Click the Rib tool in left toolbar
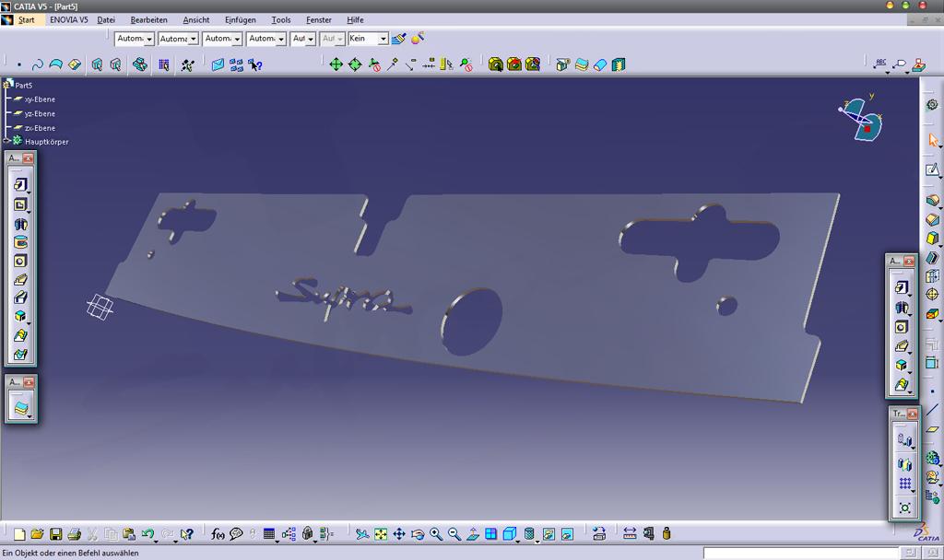This screenshot has width=944, height=560. [20, 280]
